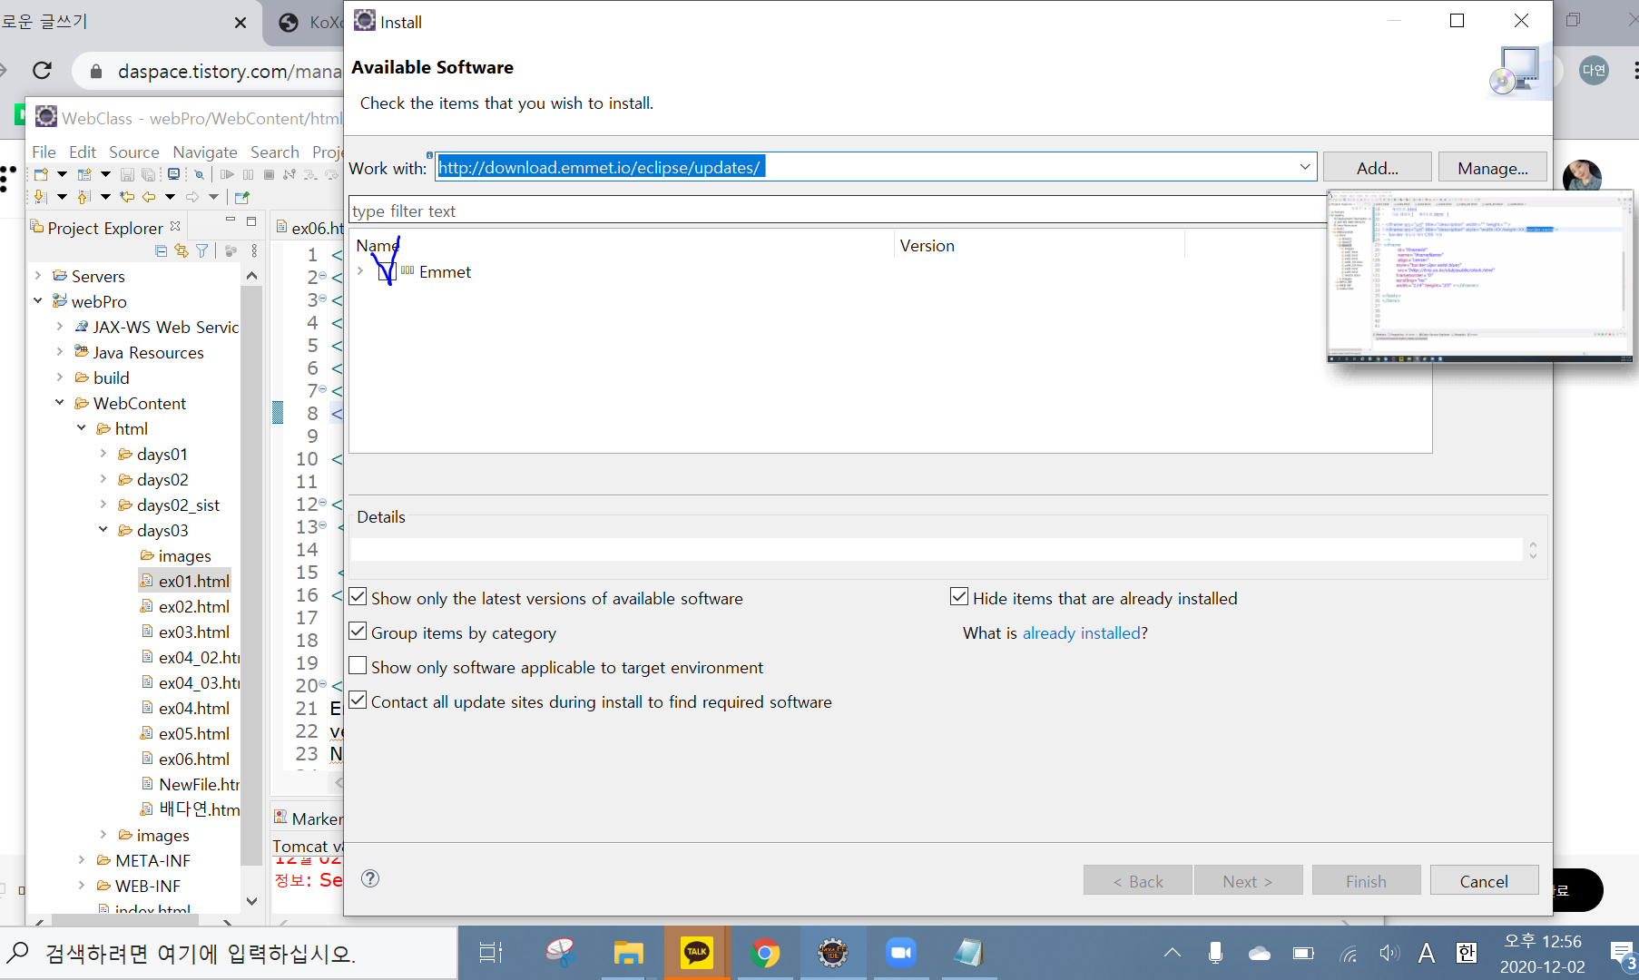Viewport: 1639px width, 980px height.
Task: Click the Manage... button
Action: point(1492,168)
